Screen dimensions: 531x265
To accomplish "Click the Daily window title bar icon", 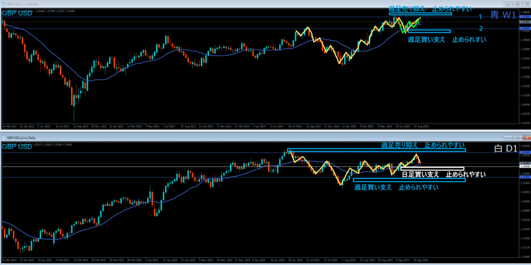I will coord(4,137).
